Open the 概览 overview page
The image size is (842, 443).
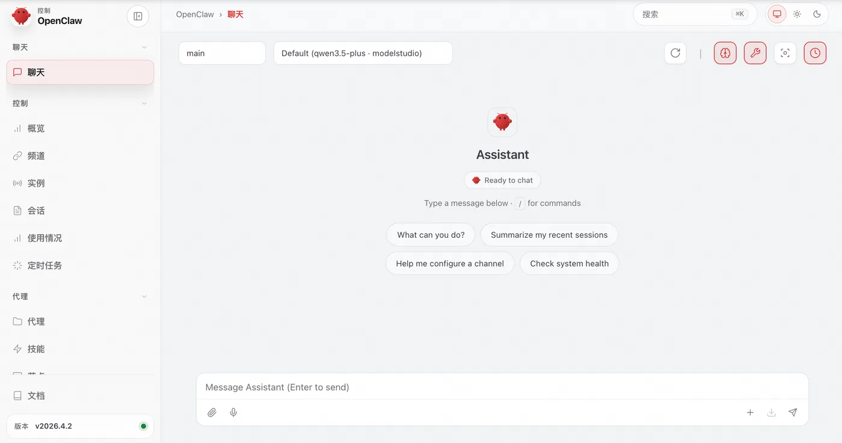pos(80,128)
